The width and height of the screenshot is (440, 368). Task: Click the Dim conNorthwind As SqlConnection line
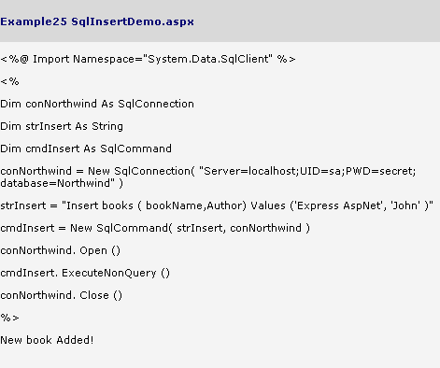pos(97,104)
